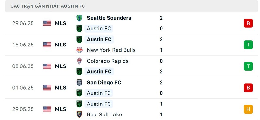
Task: Select the MLS league label for 08.06.25
Action: 60,66
